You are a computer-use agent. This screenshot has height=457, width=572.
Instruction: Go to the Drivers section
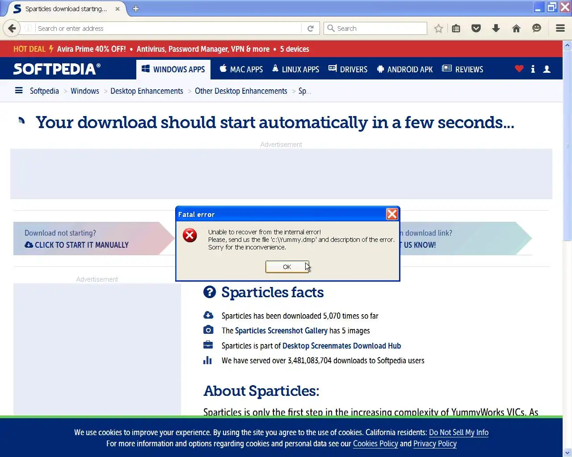click(348, 69)
